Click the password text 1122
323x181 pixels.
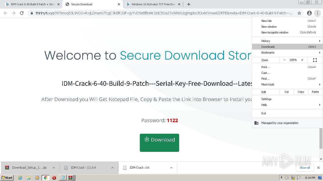[172, 120]
